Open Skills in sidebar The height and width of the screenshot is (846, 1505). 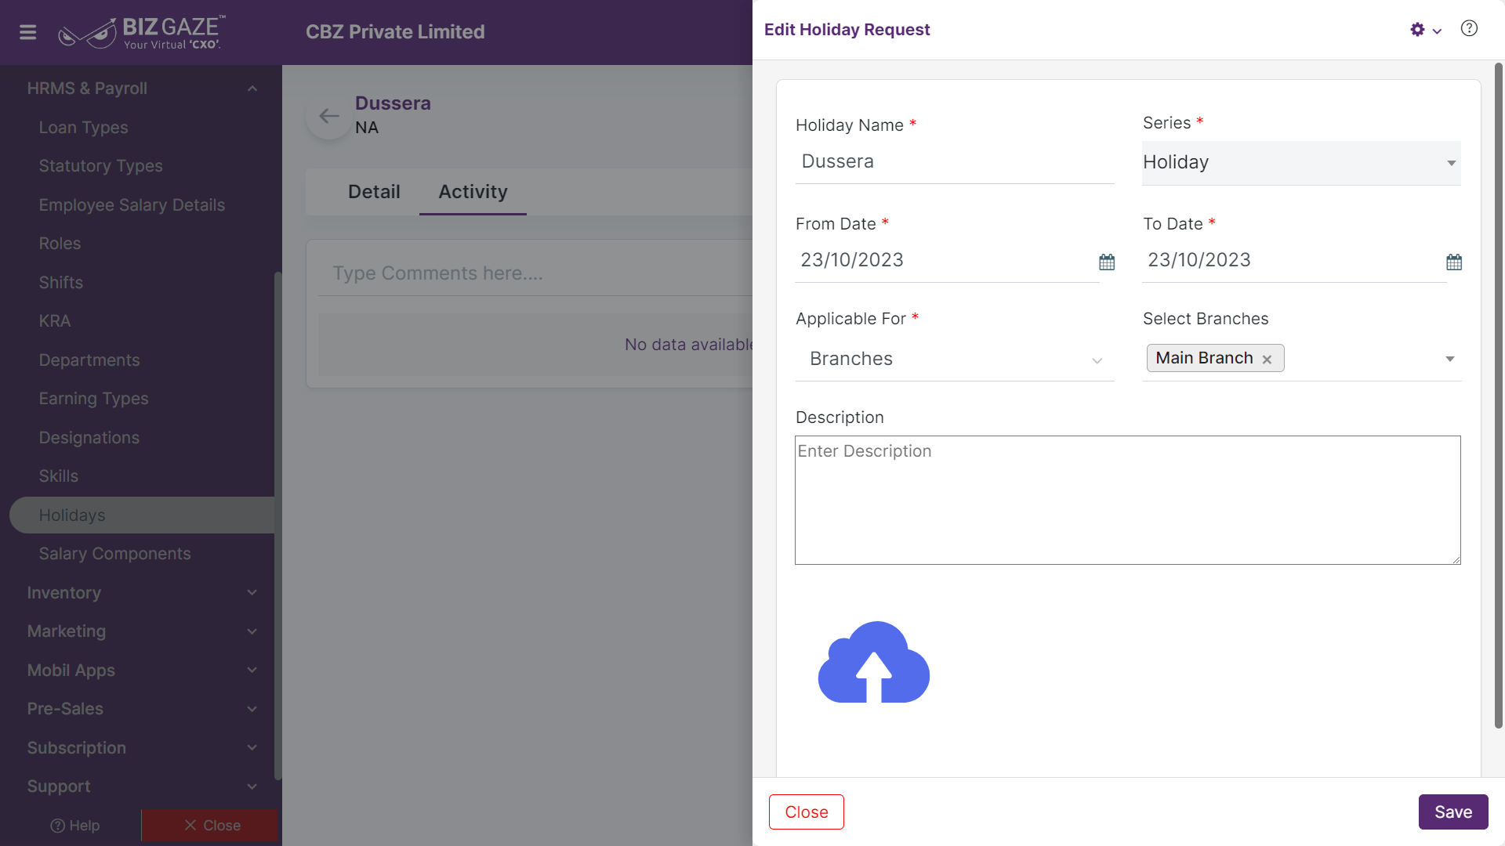58,476
